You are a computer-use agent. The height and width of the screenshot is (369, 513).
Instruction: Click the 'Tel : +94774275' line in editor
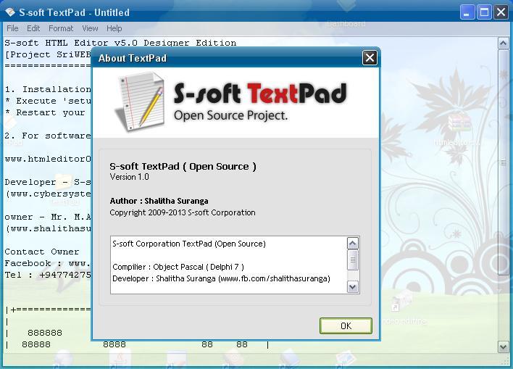pos(48,275)
